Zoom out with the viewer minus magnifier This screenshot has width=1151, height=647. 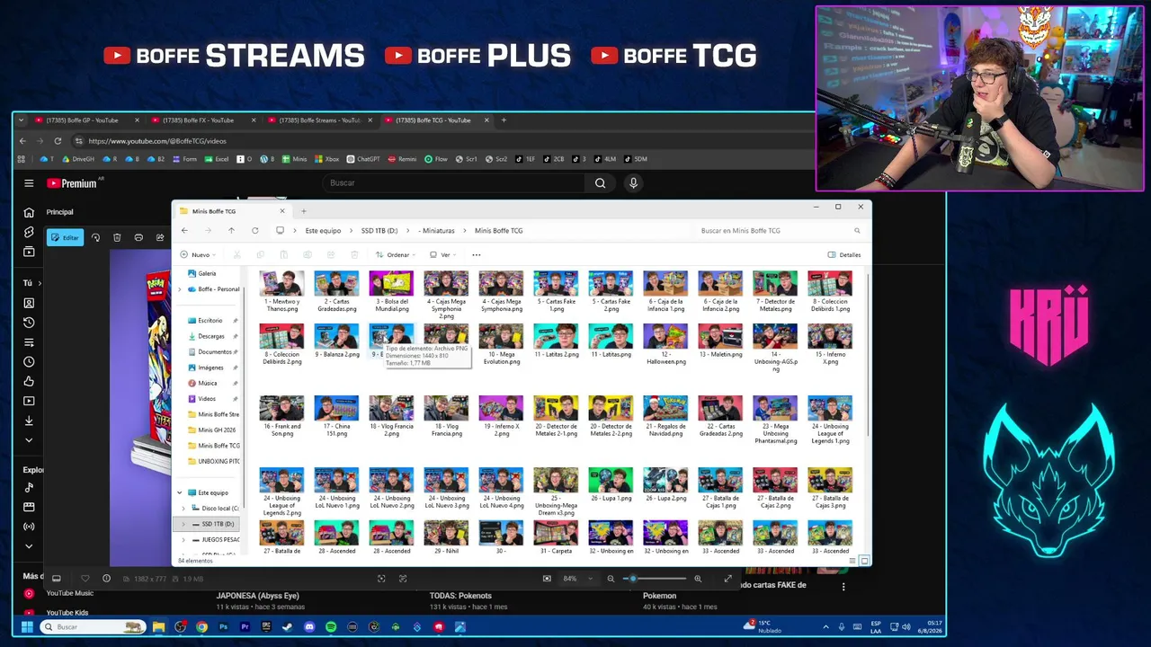pos(611,579)
